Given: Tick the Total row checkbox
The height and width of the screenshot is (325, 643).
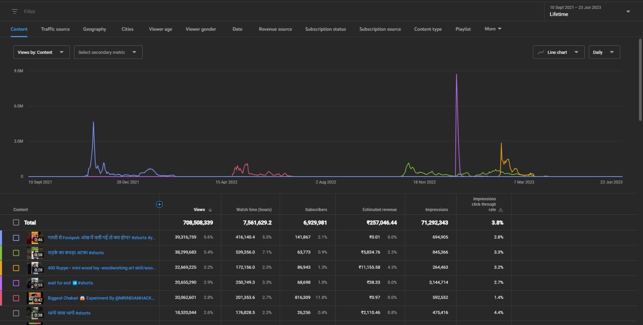Looking at the screenshot, I should (x=16, y=222).
